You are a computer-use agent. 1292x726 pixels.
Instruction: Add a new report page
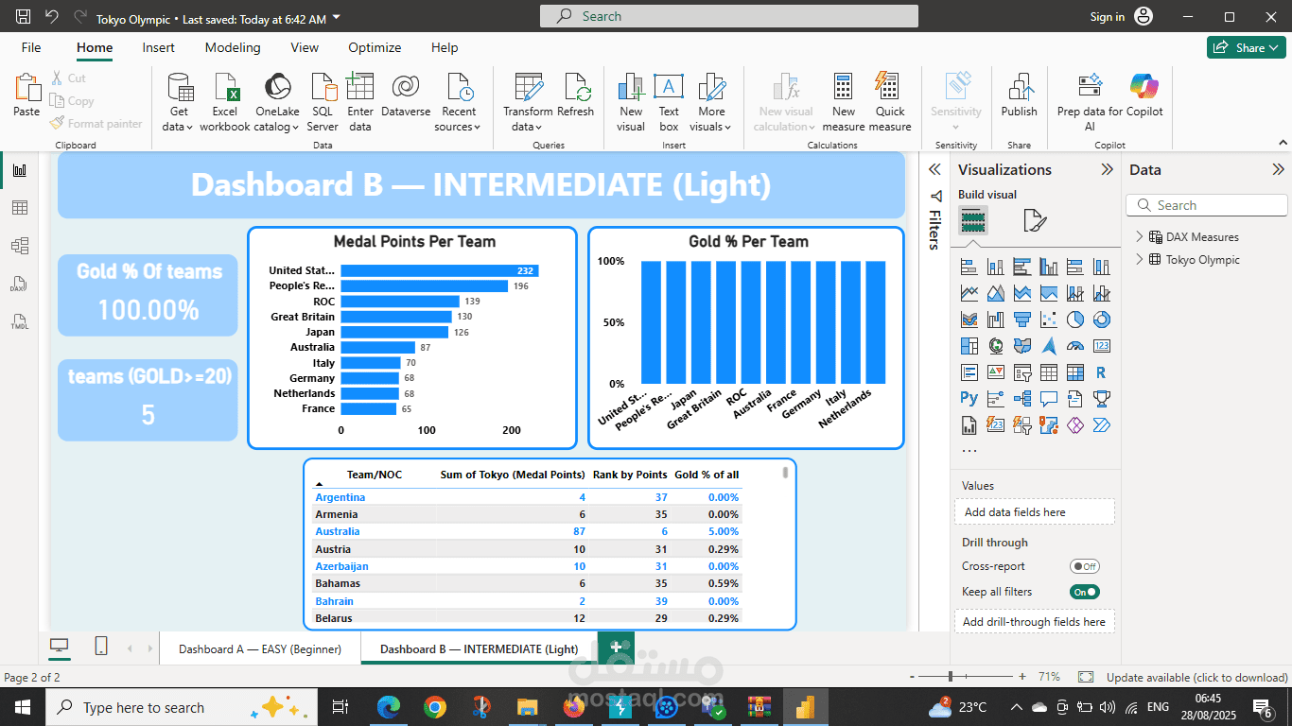click(616, 648)
